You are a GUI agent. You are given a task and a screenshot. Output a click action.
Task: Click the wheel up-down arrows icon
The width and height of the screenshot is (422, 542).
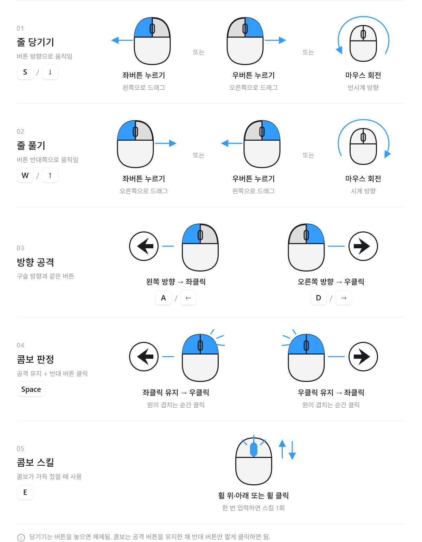pyautogui.click(x=287, y=449)
